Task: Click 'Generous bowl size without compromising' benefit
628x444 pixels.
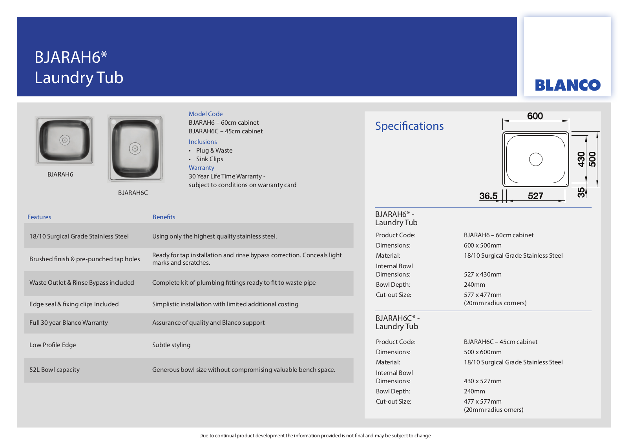Action: [x=244, y=369]
